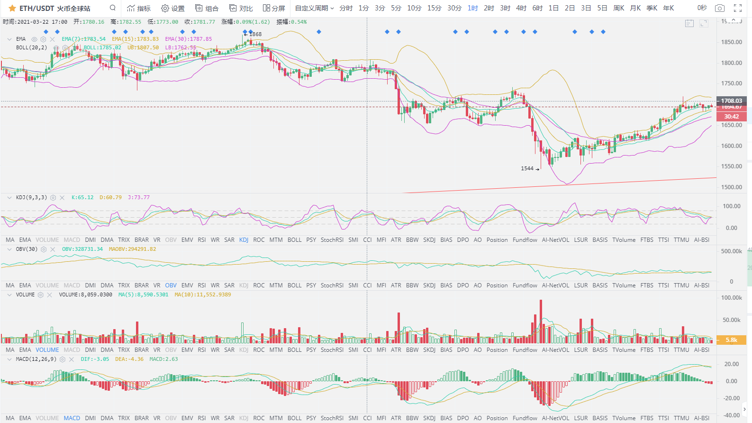Open VOLUME indicator settings icon

tap(41, 295)
